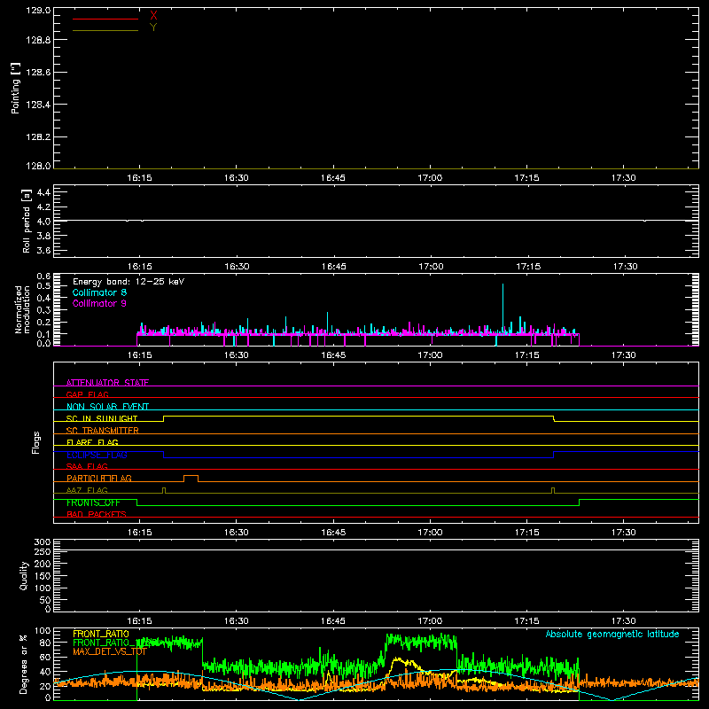Viewport: 709px width, 709px height.
Task: Click the 'Flags' axis title
Action: pyautogui.click(x=36, y=442)
